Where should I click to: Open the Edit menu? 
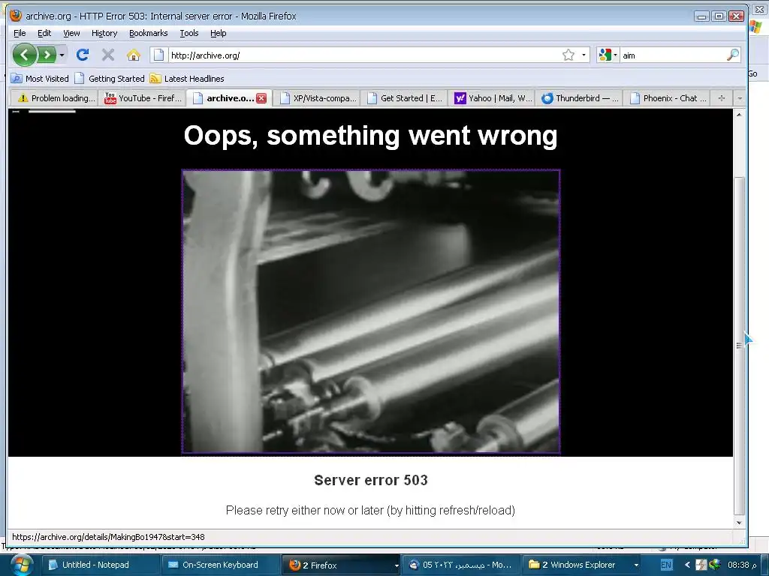(44, 33)
